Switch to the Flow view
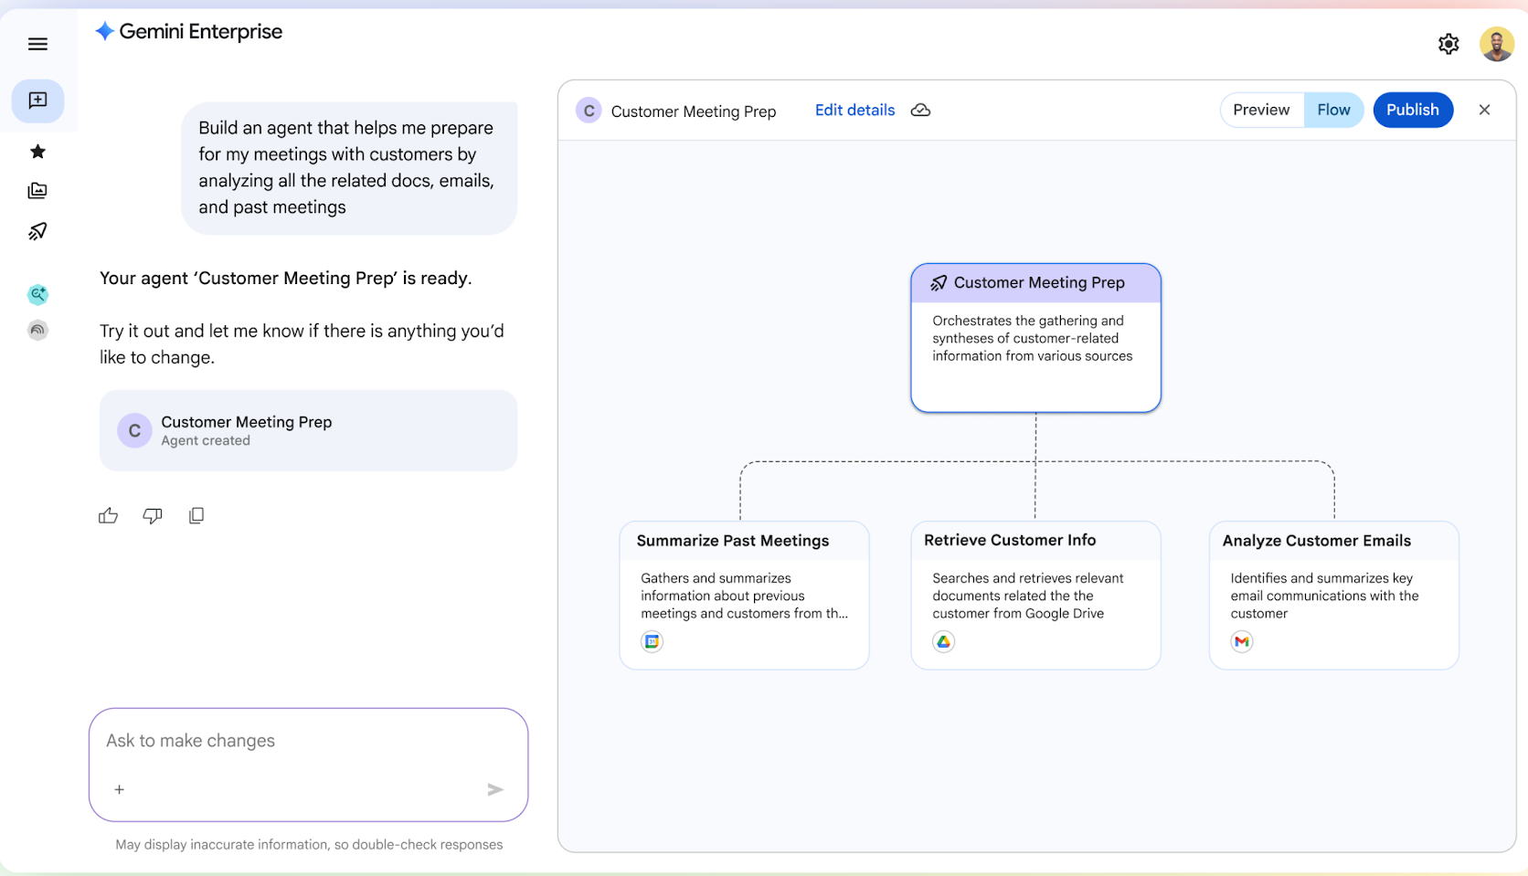The height and width of the screenshot is (876, 1528). point(1333,111)
